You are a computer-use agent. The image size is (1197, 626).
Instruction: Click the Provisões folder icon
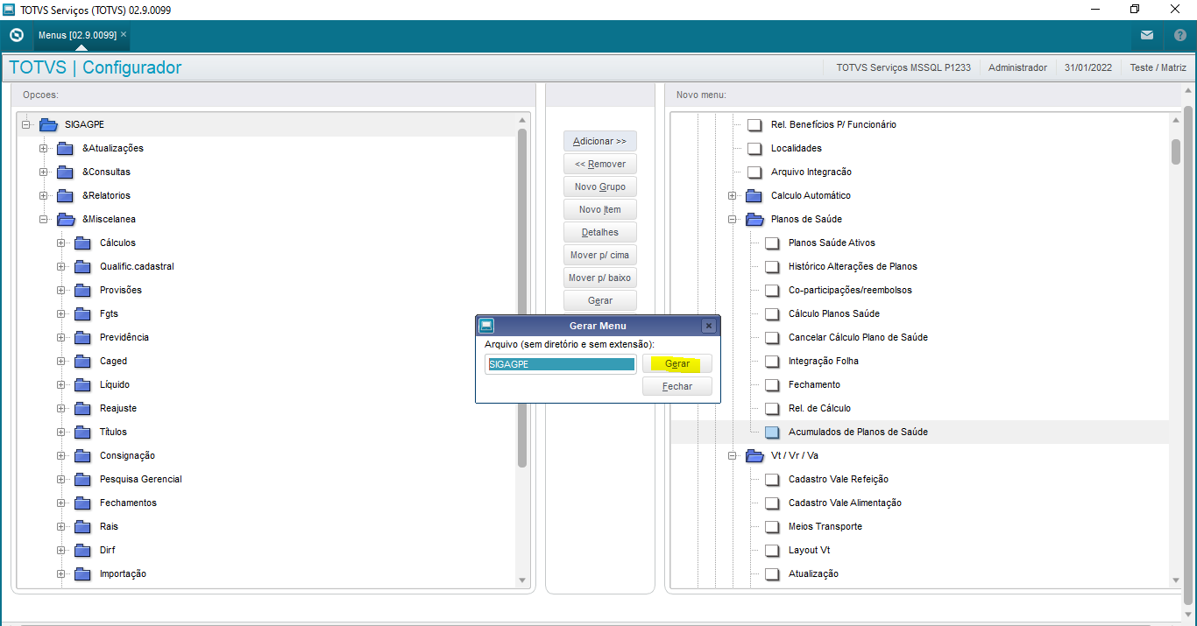[x=83, y=290]
